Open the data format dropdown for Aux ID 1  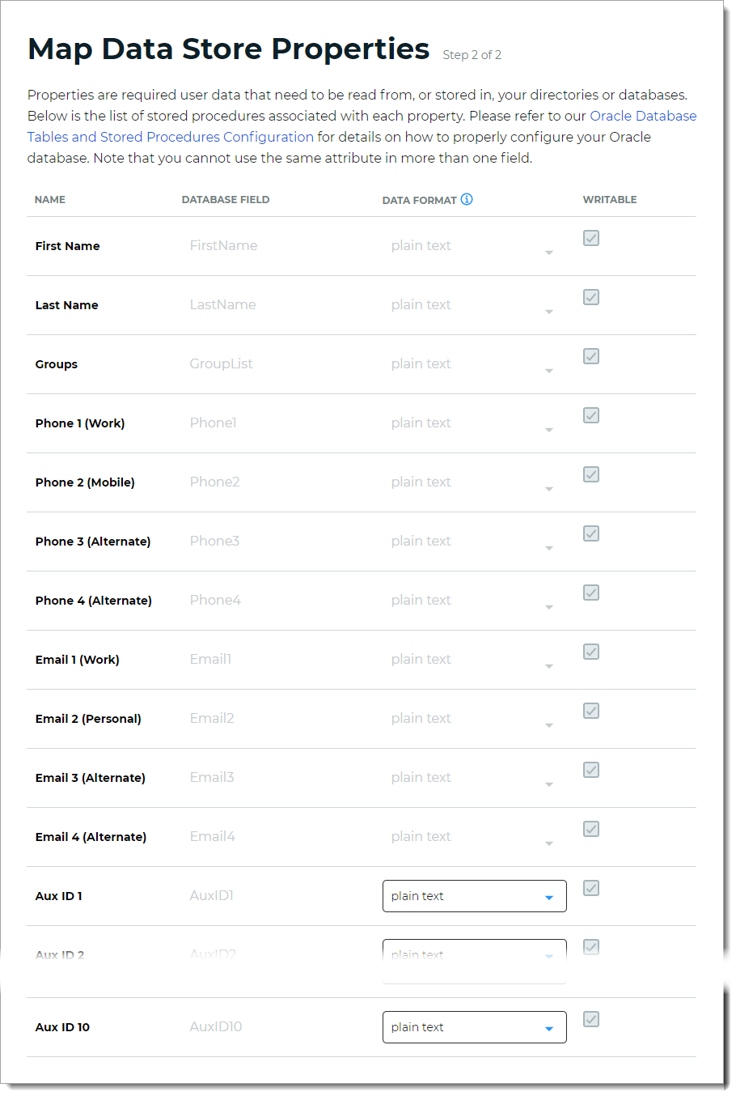click(474, 896)
